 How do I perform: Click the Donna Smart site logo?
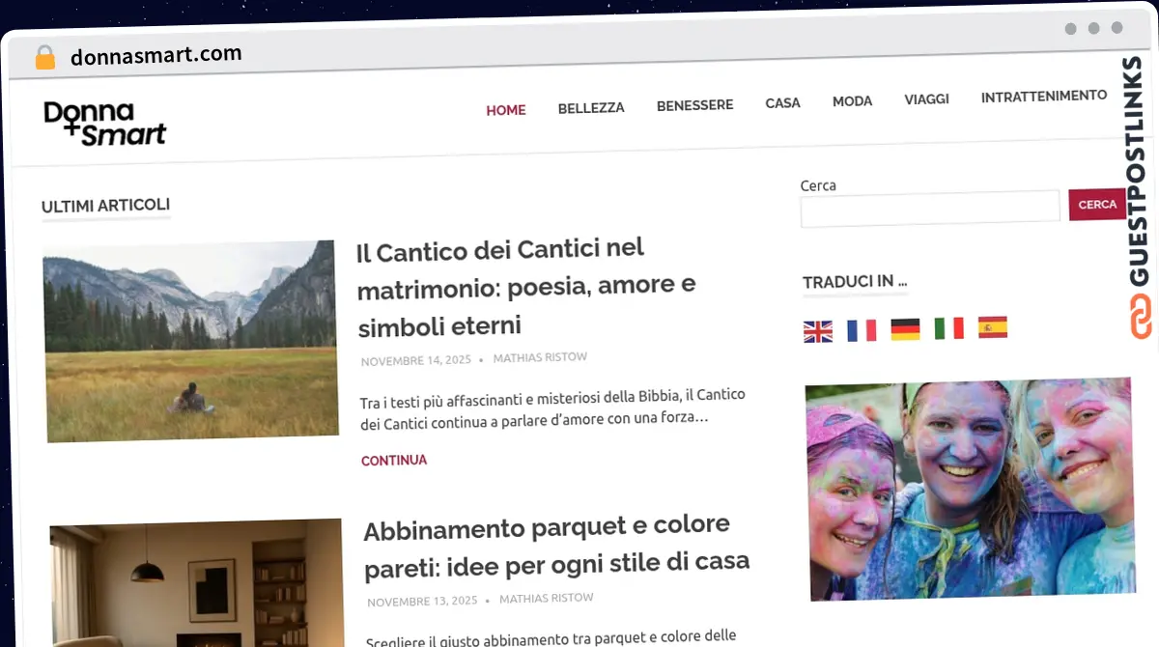[104, 124]
